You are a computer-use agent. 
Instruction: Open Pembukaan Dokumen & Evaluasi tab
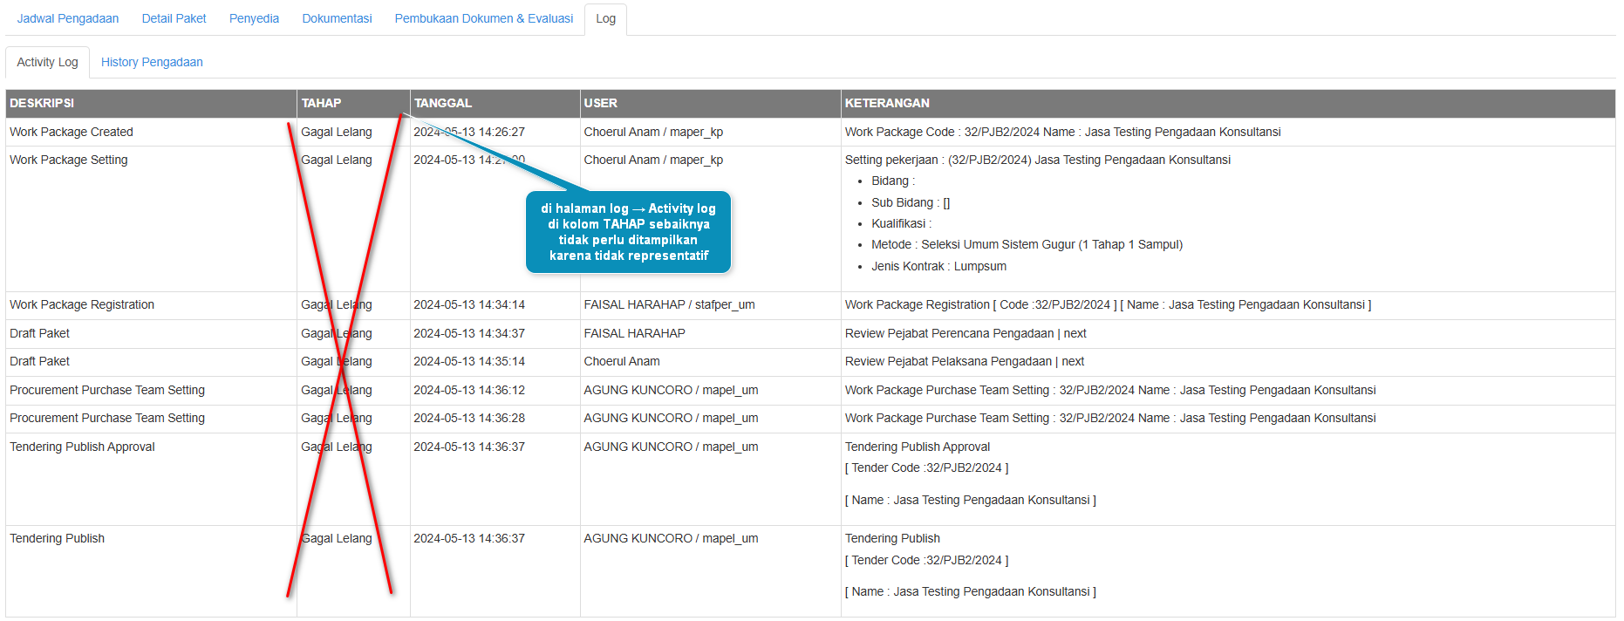[x=483, y=18]
